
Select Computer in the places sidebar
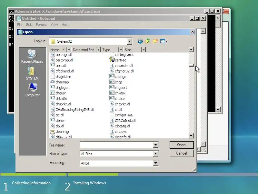pyautogui.click(x=32, y=90)
